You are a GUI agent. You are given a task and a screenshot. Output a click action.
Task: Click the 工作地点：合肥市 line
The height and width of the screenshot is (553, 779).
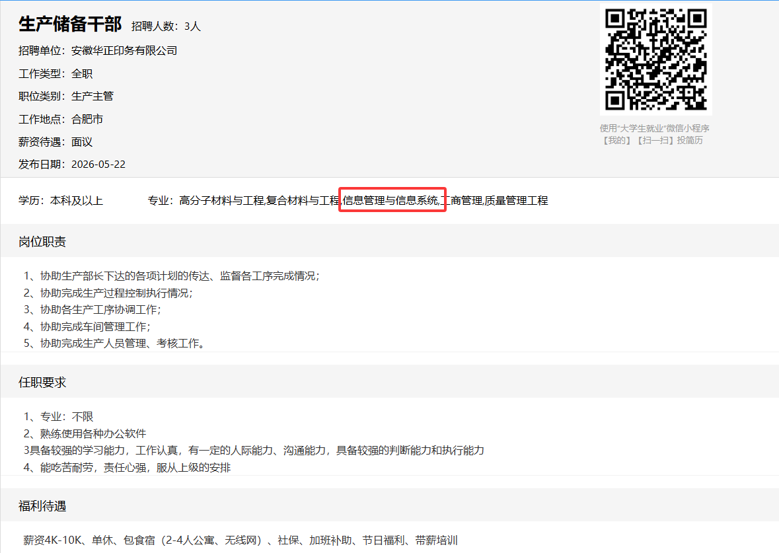click(61, 119)
